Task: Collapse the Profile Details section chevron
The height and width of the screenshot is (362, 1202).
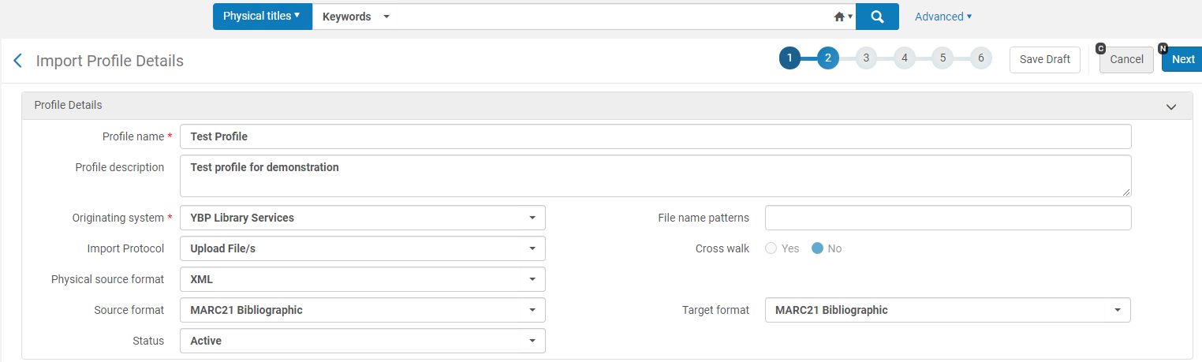Action: click(x=1171, y=106)
